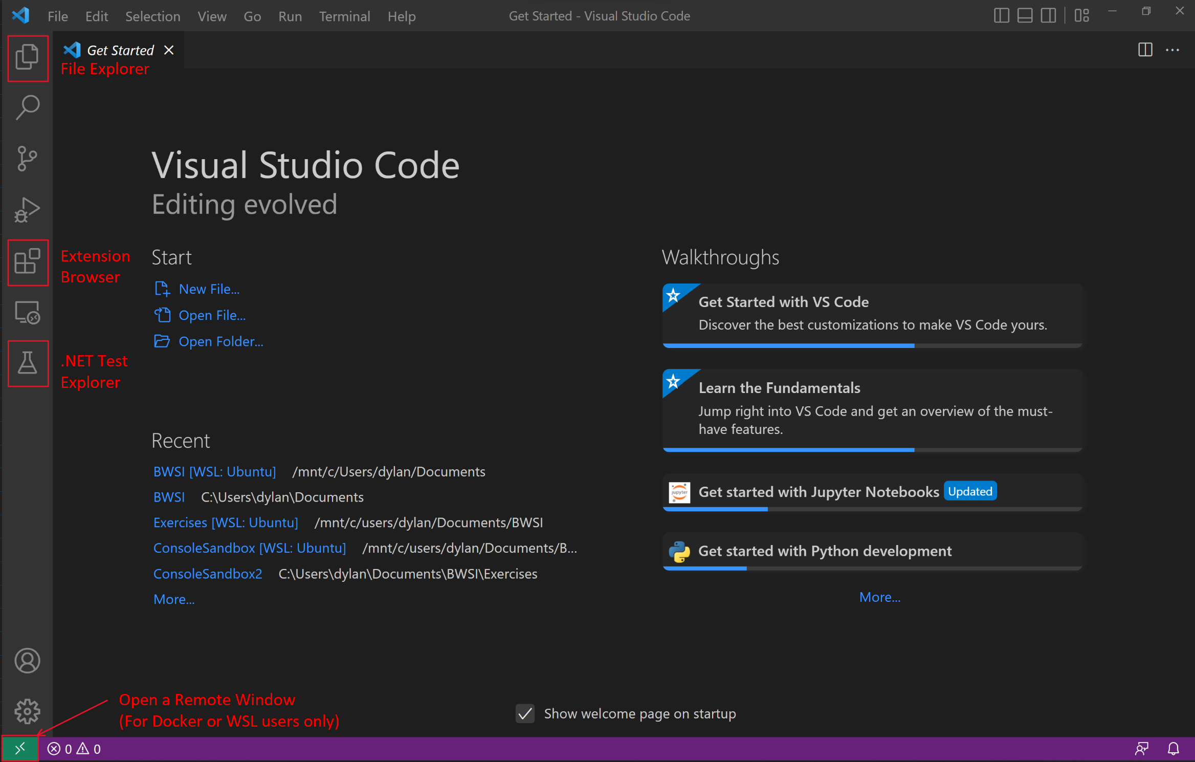Click the VS Code logo in title bar
Screen dimensions: 1195x762
pyautogui.click(x=21, y=16)
